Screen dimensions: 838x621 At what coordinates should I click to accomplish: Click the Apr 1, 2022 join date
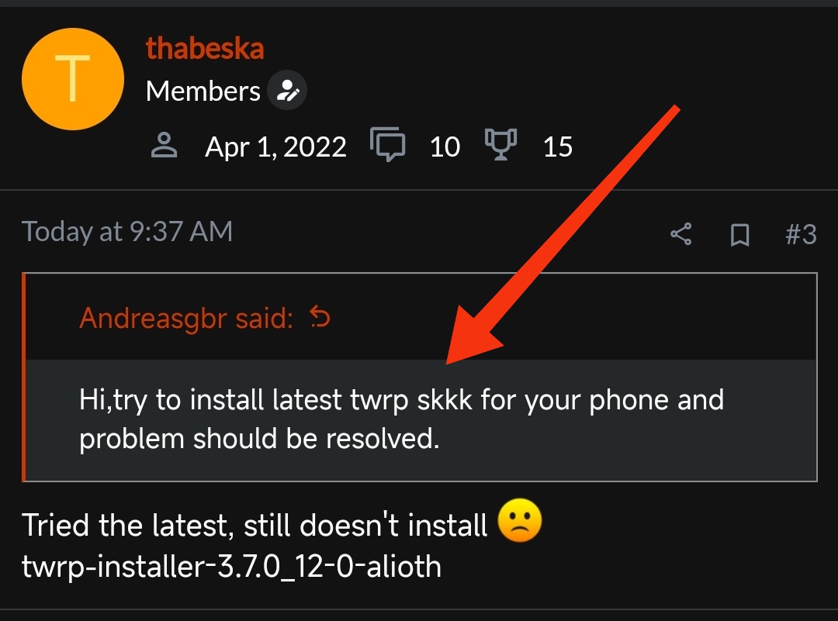[275, 147]
